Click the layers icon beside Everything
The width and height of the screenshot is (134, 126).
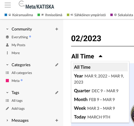coord(7,37)
